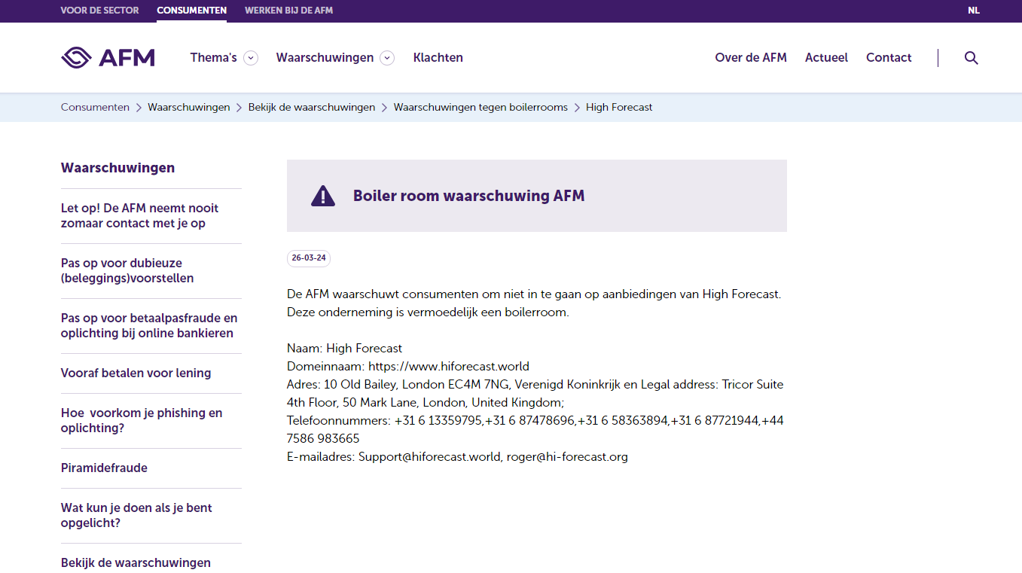Image resolution: width=1022 pixels, height=573 pixels.
Task: Open 'Vooraf betalen voor lening' link
Action: (x=136, y=373)
